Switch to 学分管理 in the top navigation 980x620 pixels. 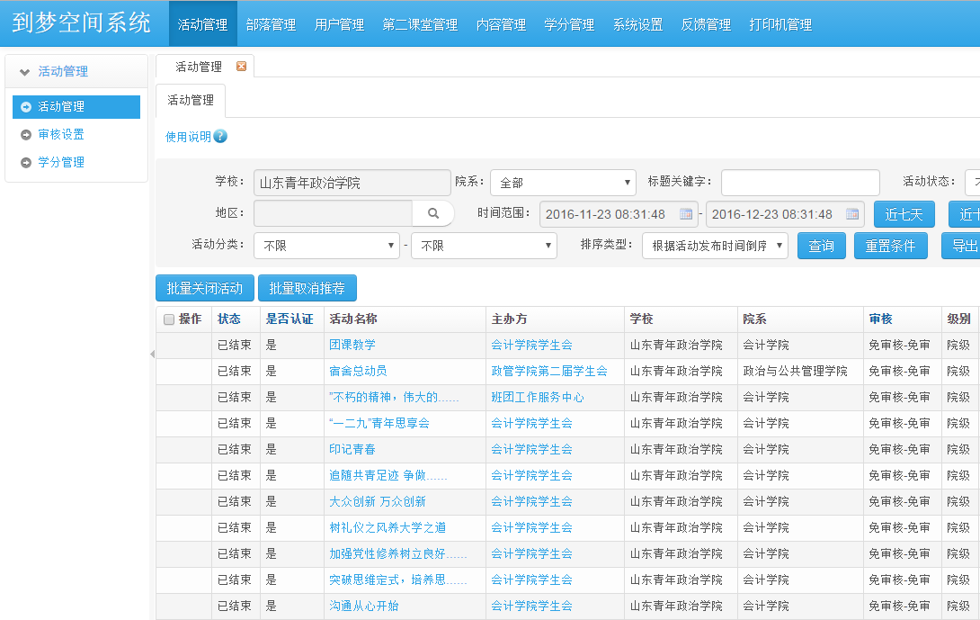(x=569, y=24)
